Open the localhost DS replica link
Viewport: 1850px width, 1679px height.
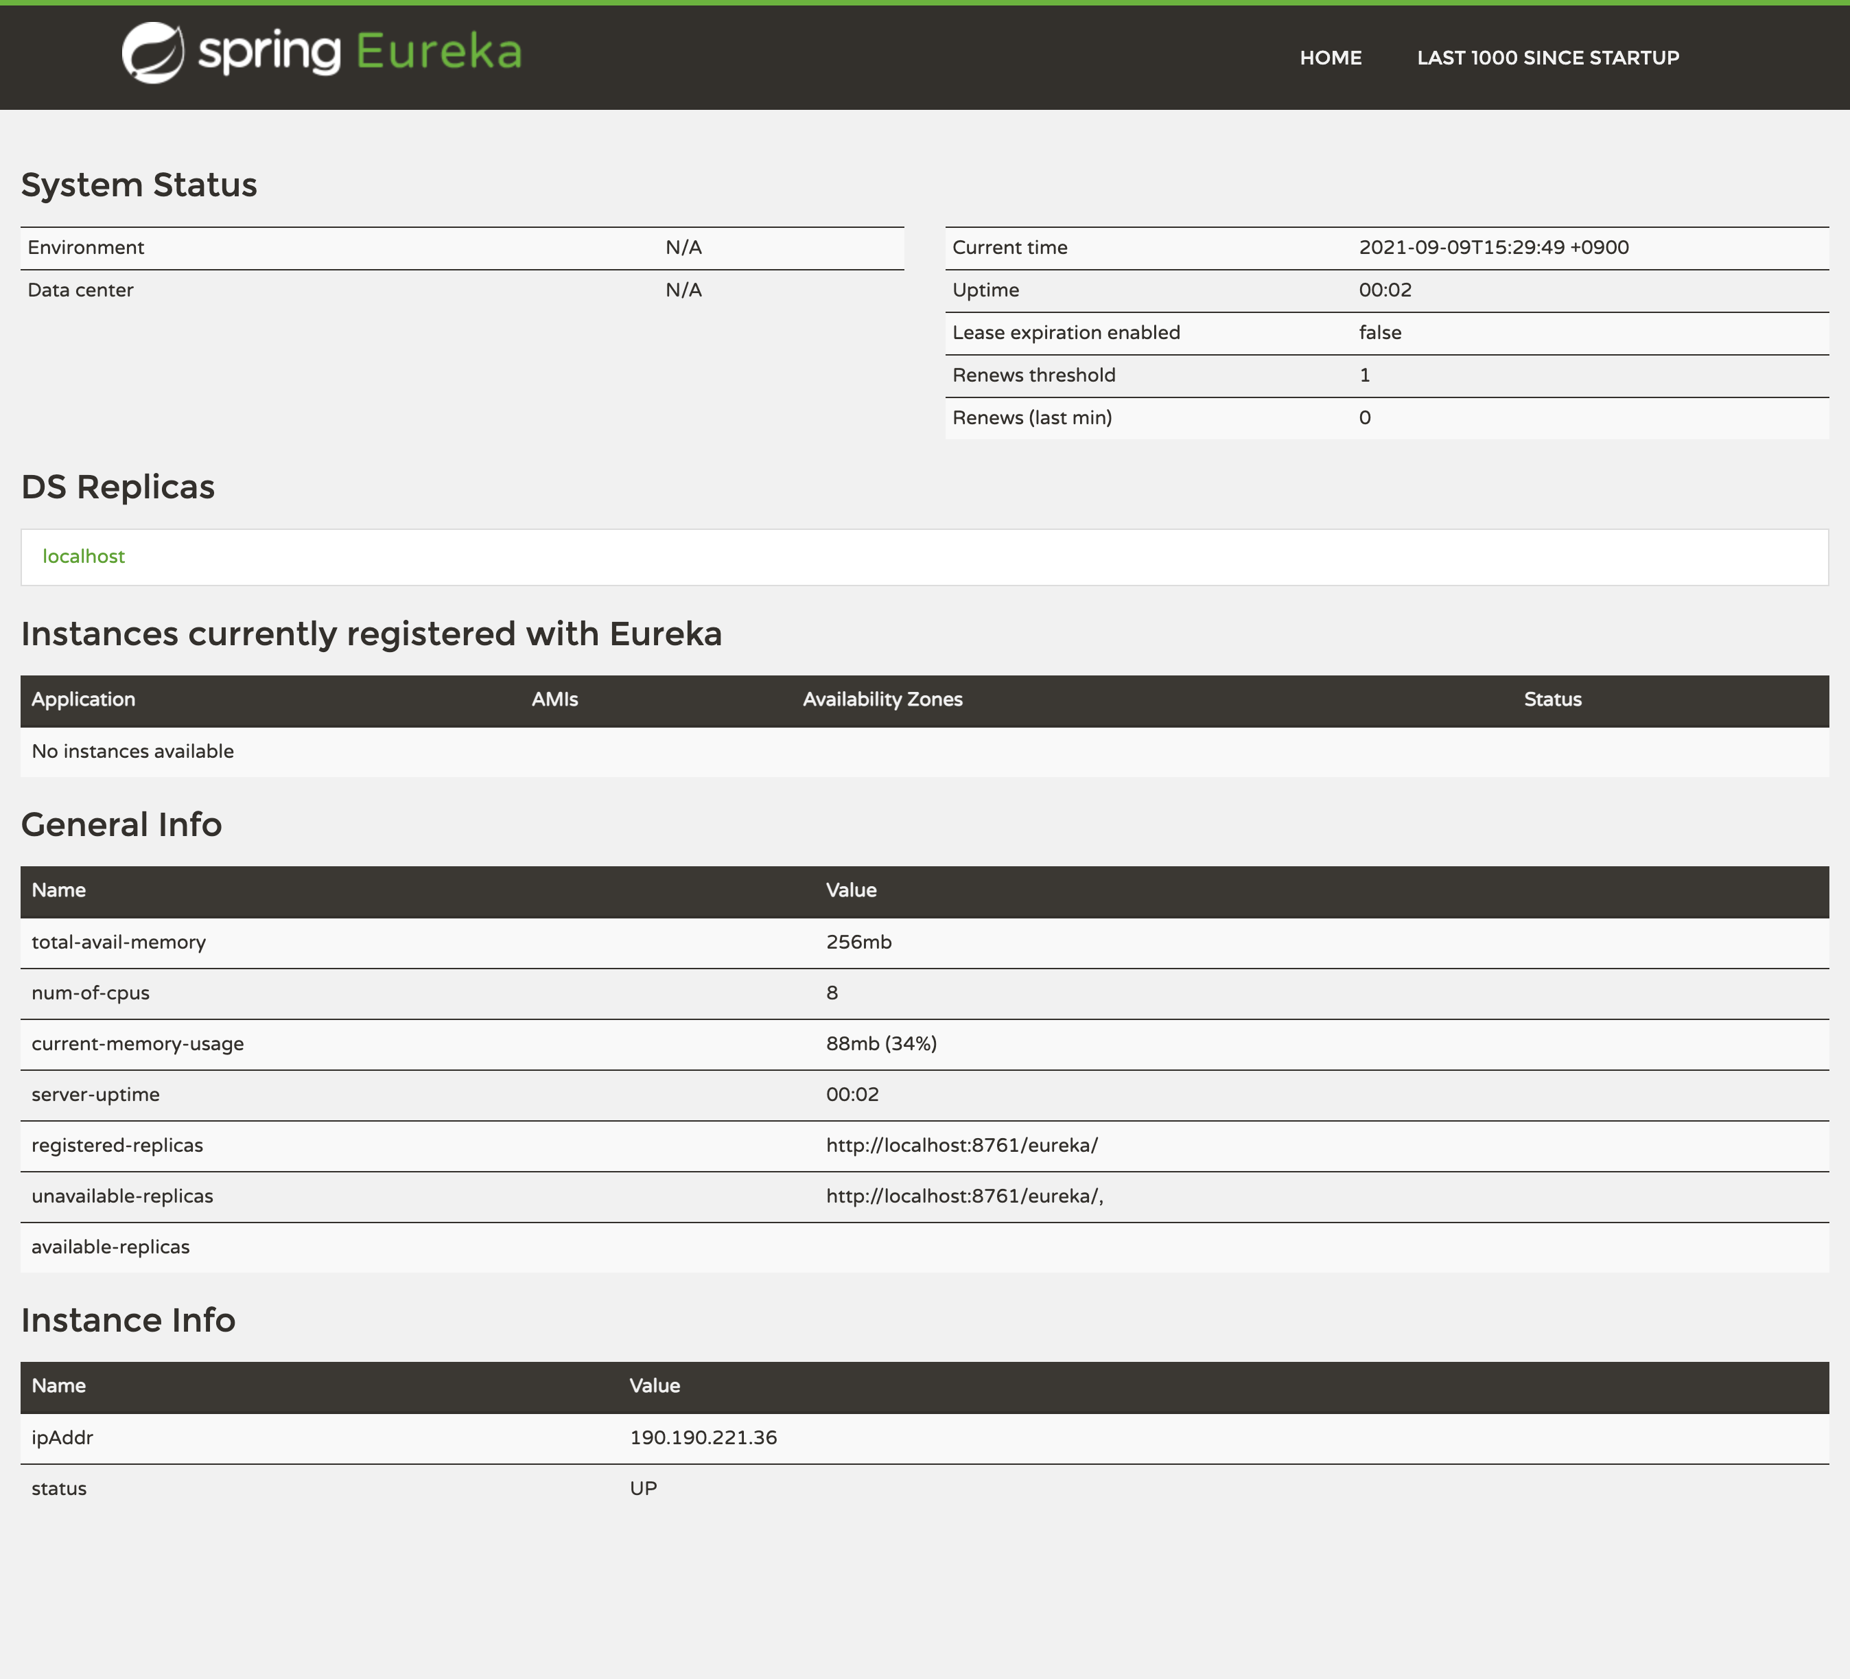click(x=84, y=555)
